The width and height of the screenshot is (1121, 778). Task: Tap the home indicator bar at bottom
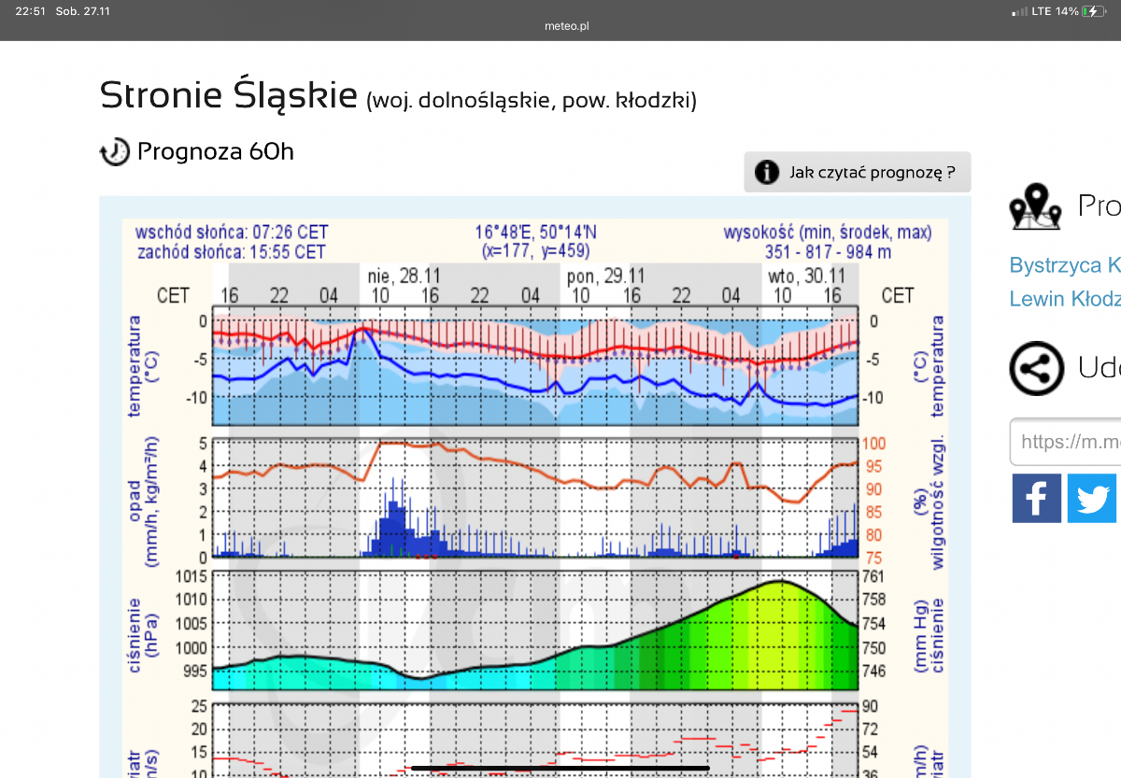coord(560,769)
